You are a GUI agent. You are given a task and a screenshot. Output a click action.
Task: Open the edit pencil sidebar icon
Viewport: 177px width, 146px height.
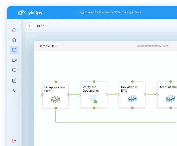[14, 81]
